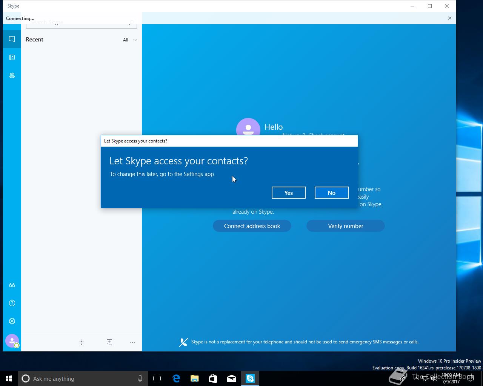Open Task View from taskbar
This screenshot has width=483, height=386.
tap(157, 378)
